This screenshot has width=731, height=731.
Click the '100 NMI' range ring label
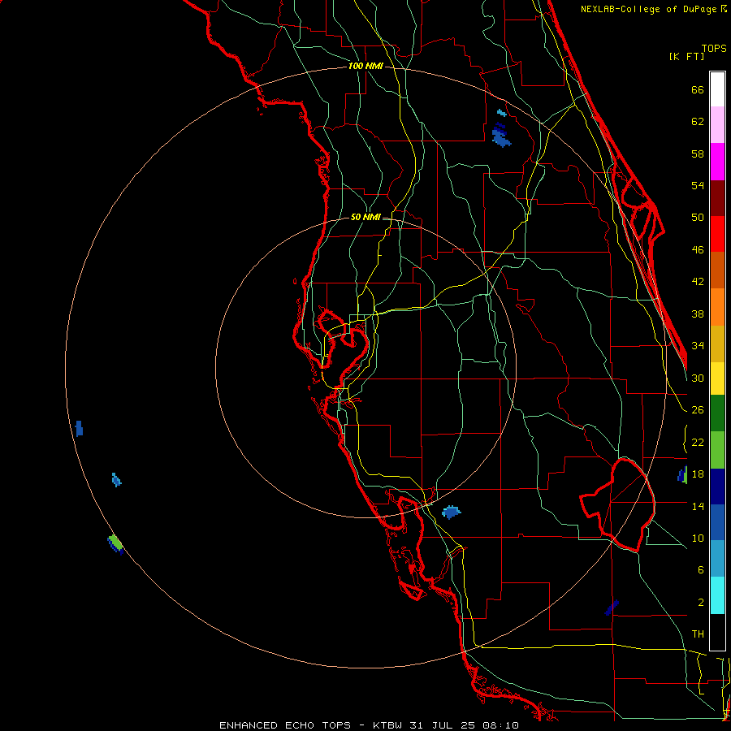[x=365, y=67]
